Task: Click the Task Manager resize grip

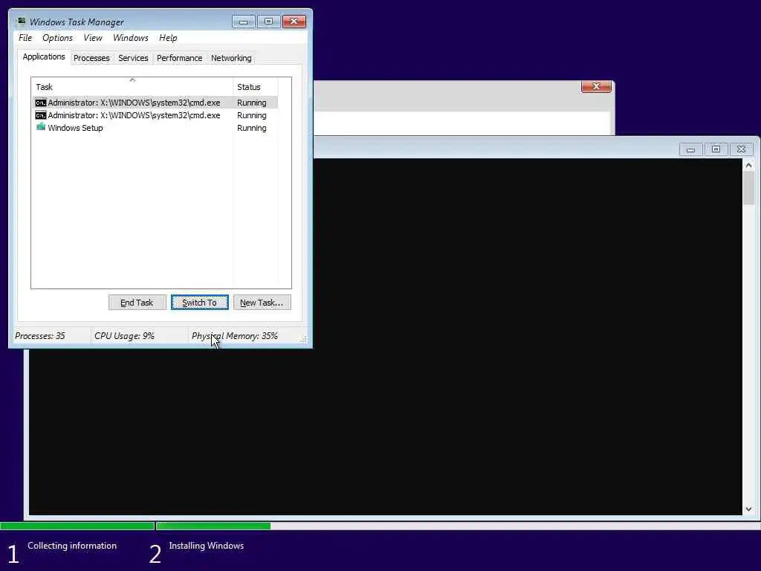Action: point(303,339)
